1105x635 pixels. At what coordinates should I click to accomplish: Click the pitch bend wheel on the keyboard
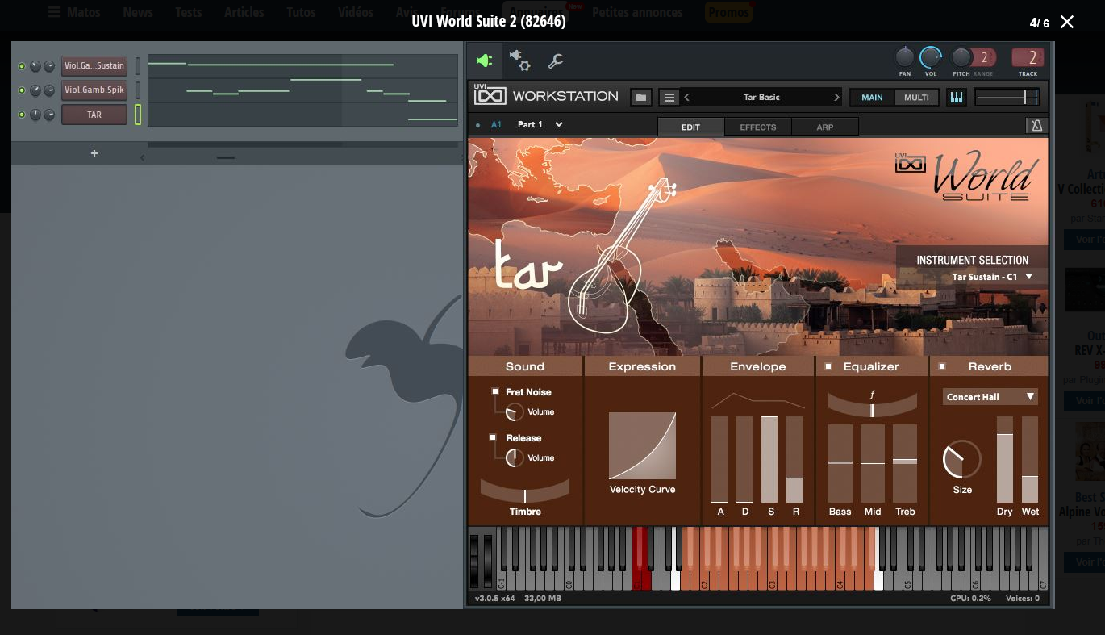click(474, 560)
